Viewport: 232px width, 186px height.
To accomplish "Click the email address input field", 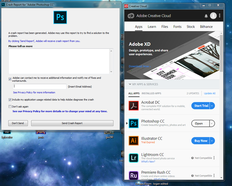I will click(x=40, y=87).
